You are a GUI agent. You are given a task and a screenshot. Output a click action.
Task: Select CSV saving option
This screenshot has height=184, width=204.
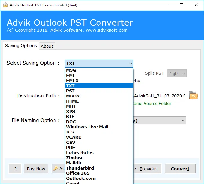[x=99, y=142]
